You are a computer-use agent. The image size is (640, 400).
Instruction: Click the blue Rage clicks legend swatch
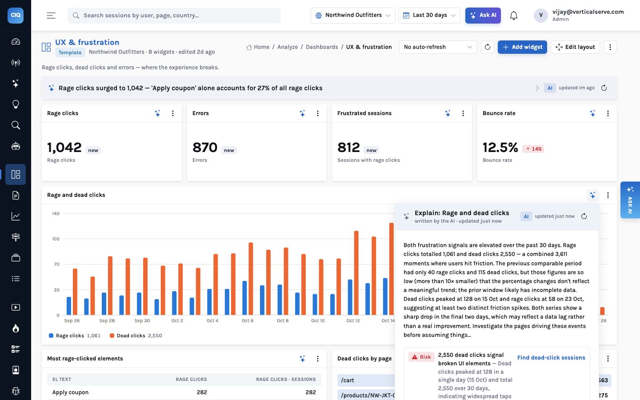(x=51, y=336)
